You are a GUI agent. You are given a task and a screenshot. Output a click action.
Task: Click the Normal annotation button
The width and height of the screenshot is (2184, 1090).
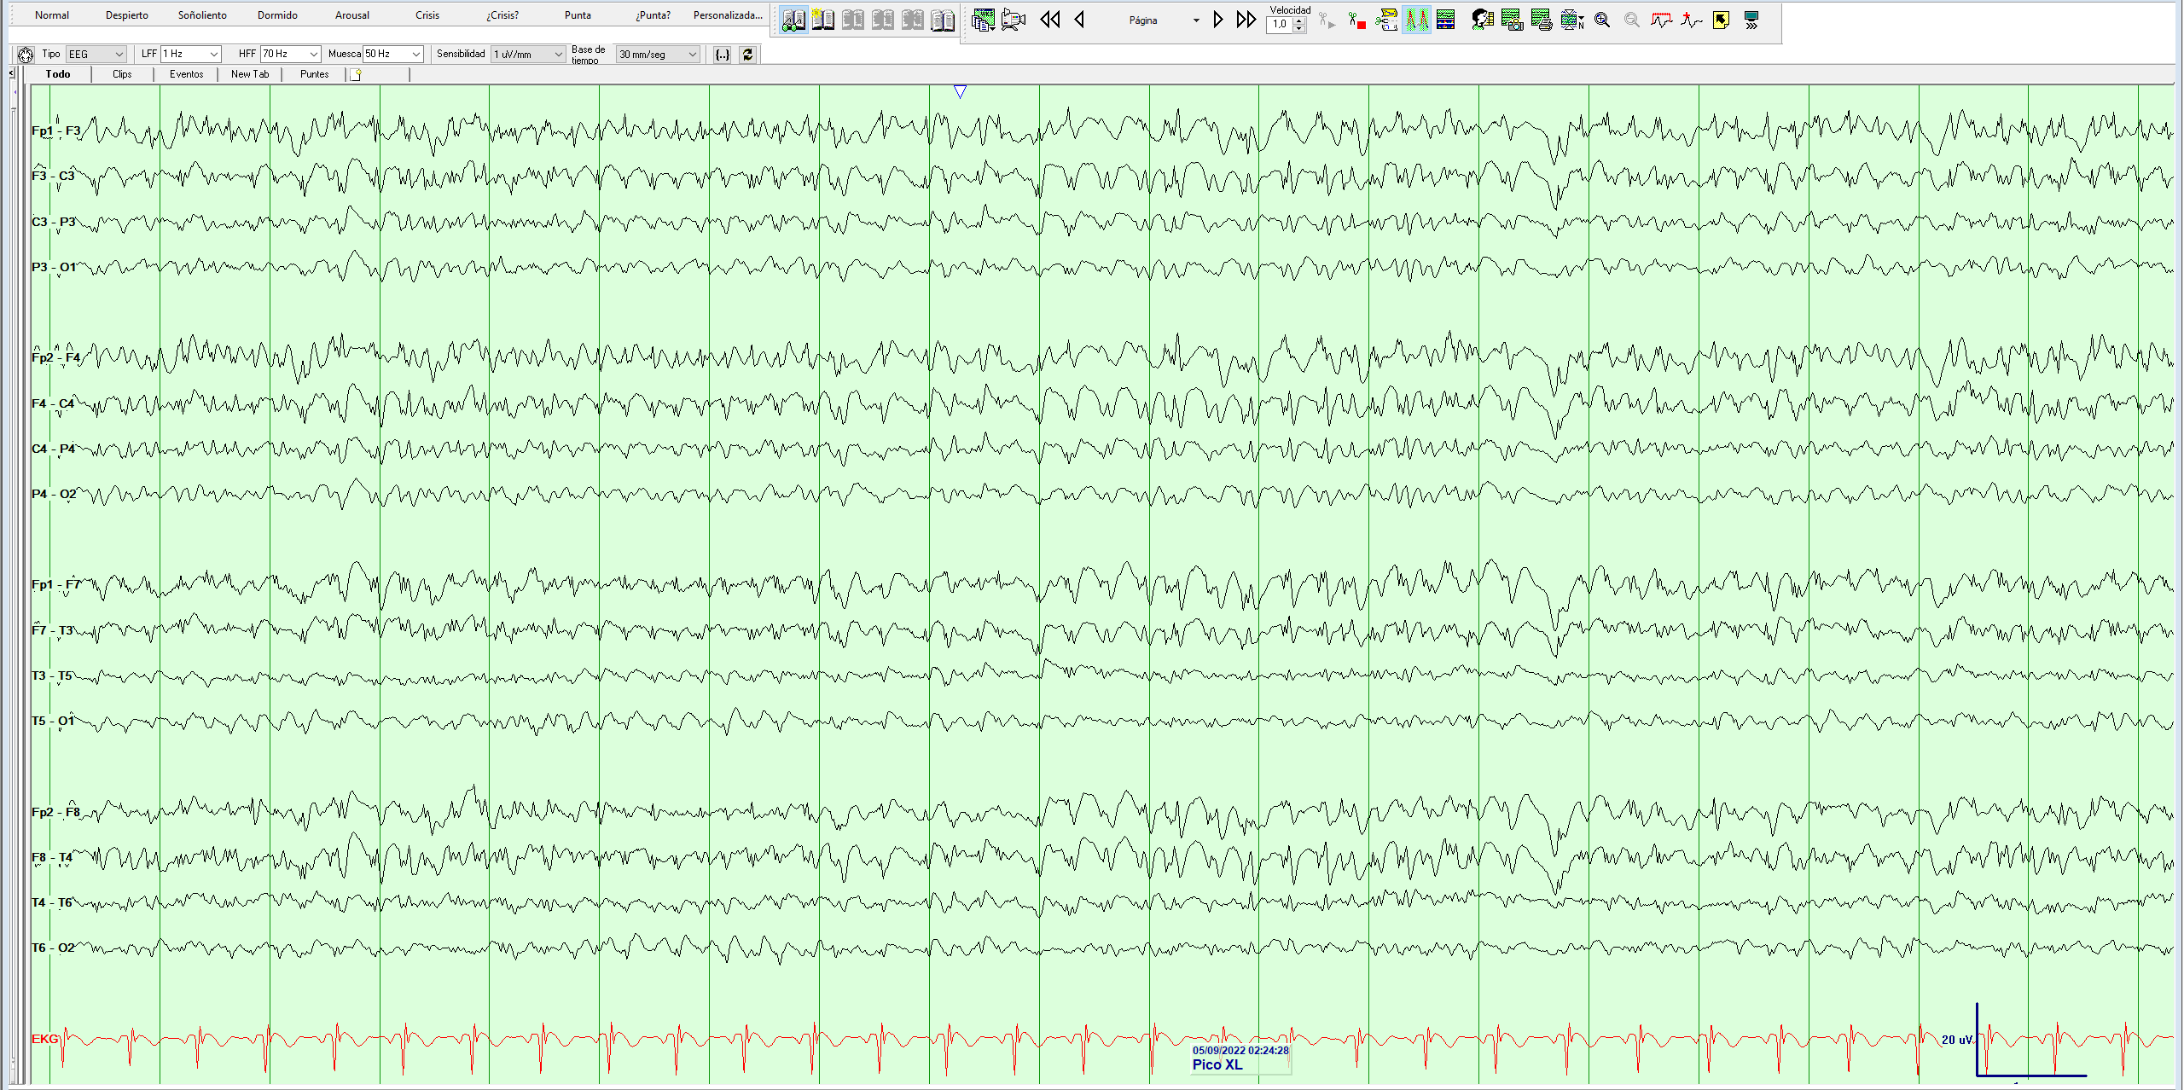pos(52,15)
